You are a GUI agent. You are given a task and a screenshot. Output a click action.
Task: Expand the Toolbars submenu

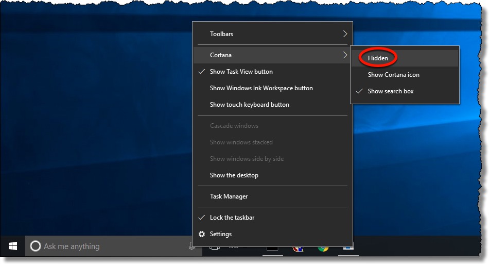pos(273,34)
